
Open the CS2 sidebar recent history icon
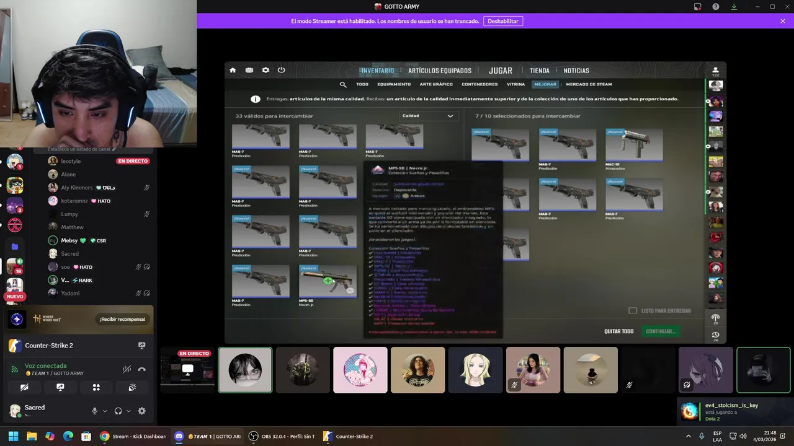[716, 336]
